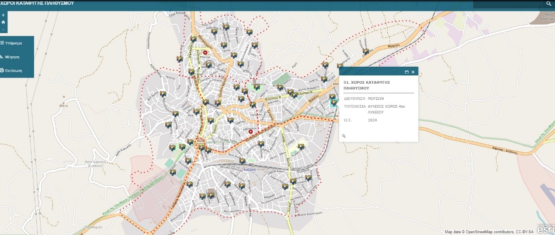Focus the search input field in header

pyautogui.click(x=507, y=4)
